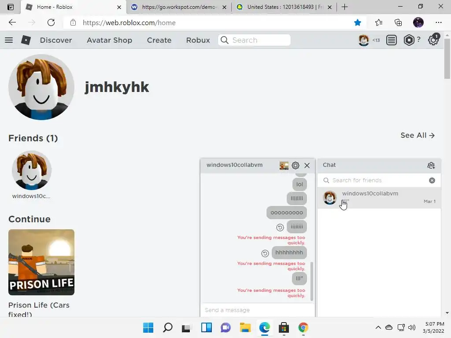The width and height of the screenshot is (451, 338).
Task: Click the 'lol' chat message bubble
Action: 299,184
